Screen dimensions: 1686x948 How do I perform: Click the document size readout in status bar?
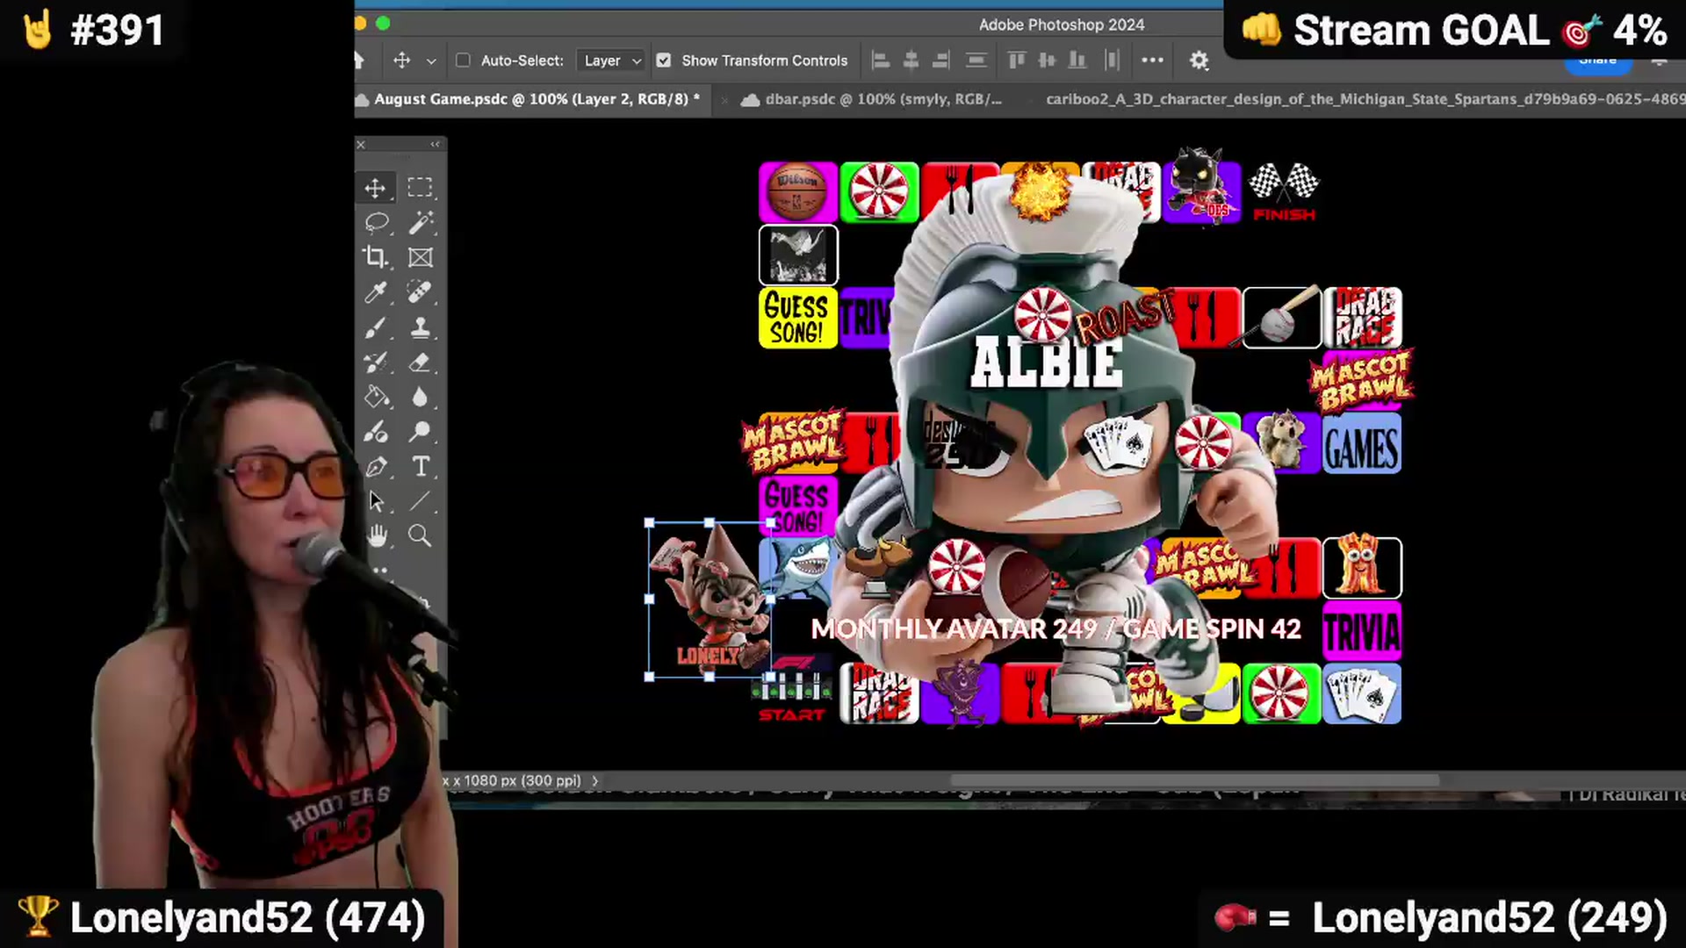point(514,780)
